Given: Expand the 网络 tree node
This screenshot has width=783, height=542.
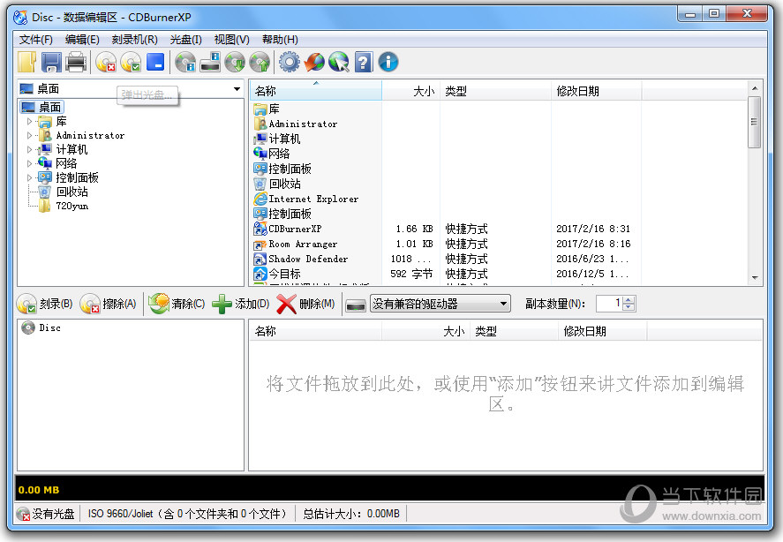Looking at the screenshot, I should (x=29, y=163).
